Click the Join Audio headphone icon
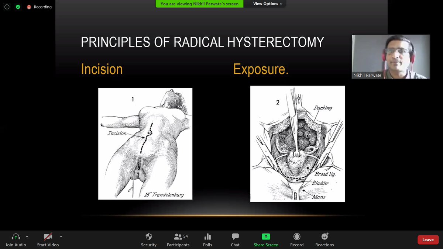This screenshot has width=443, height=249. click(x=16, y=237)
